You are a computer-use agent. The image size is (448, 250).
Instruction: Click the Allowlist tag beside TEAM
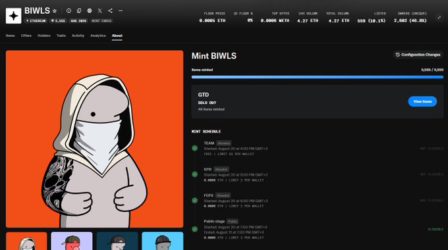point(224,143)
